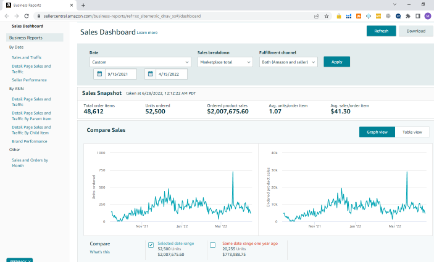Open Detail Page Sales and Traffic By Parent Item
434x262 pixels.
tap(31, 116)
